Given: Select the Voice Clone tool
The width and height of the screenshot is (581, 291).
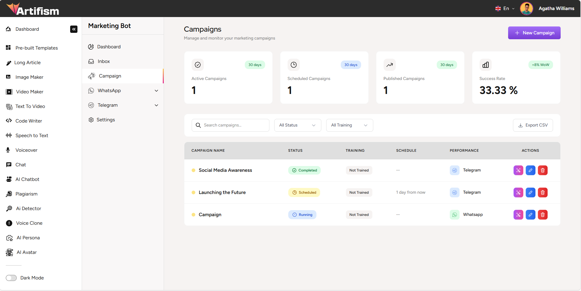Looking at the screenshot, I should coord(29,223).
